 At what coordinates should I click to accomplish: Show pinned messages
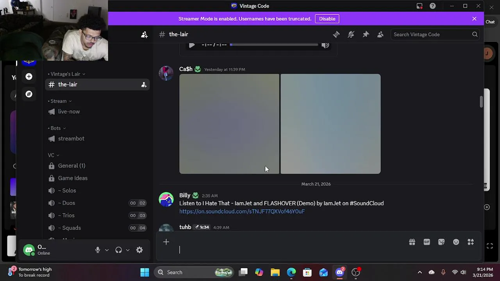click(366, 34)
